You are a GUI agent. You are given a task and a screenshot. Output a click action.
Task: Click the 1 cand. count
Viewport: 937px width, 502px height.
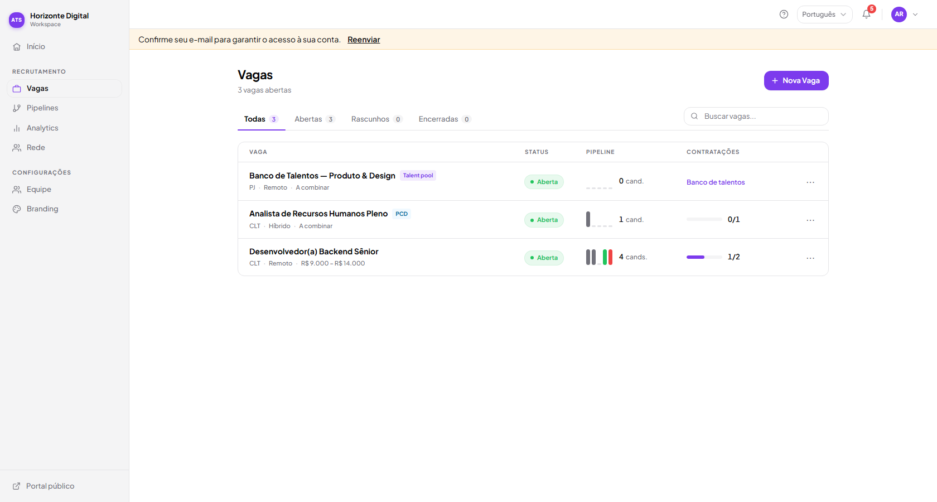pyautogui.click(x=631, y=220)
